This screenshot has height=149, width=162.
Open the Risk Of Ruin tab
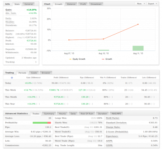click(x=87, y=114)
